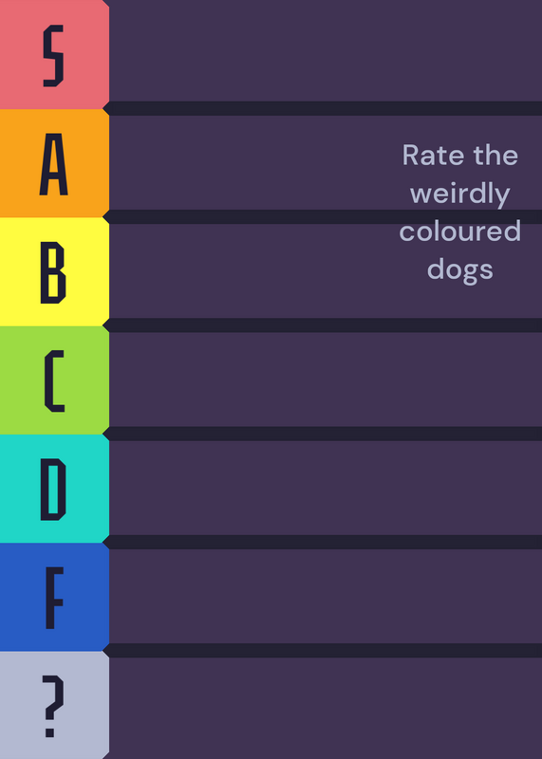542x759 pixels.
Task: Click the teal D tier label
Action: coord(54,489)
